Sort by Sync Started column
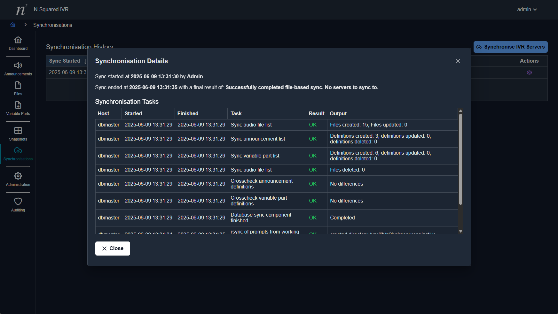This screenshot has height=314, width=558. pyautogui.click(x=65, y=61)
